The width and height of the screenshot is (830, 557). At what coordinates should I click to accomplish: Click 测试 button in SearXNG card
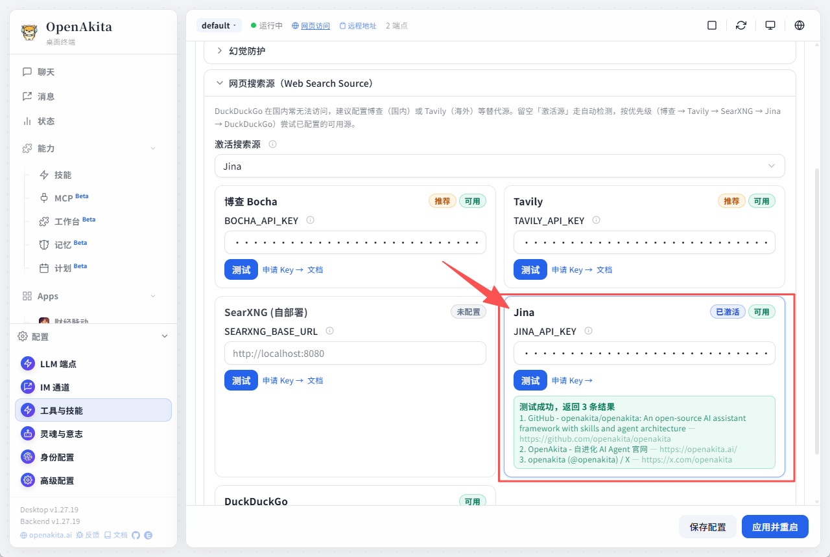tap(241, 380)
